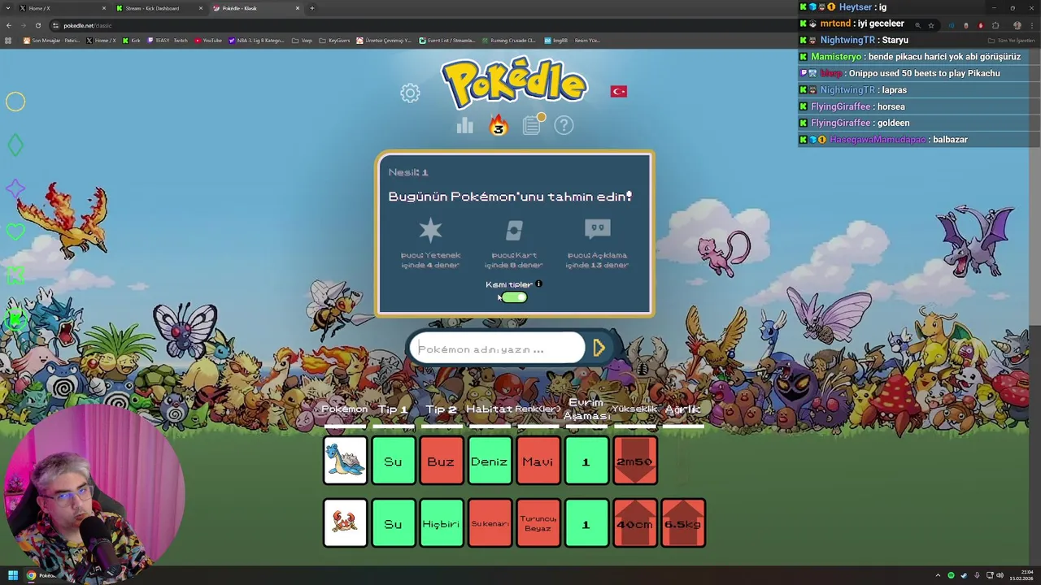Click the purple star shape overlay icon
Screen dimensions: 1041x585
[15, 189]
